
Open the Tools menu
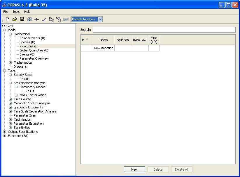[16, 12]
